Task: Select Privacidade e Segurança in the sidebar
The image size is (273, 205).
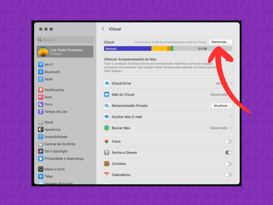Action: (x=40, y=159)
